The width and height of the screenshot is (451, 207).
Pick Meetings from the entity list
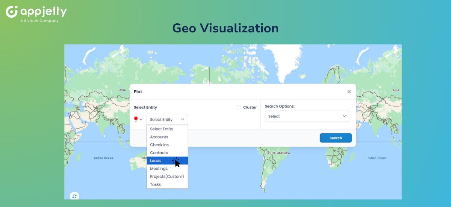[159, 169]
